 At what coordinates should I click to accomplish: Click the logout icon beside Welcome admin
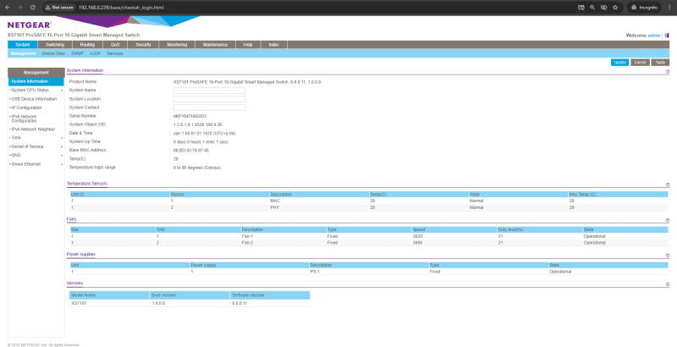coord(667,36)
